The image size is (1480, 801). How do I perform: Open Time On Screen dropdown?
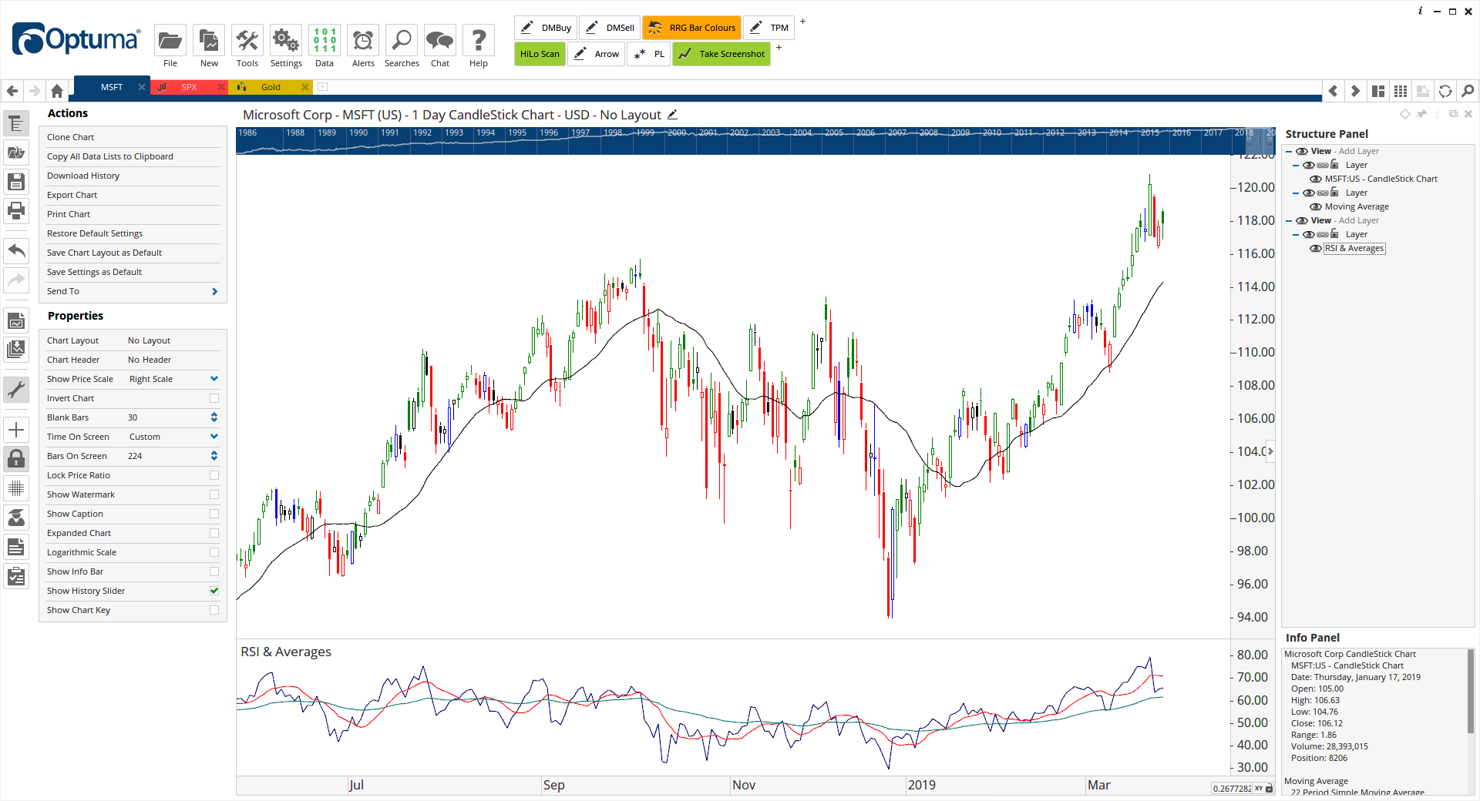(214, 437)
